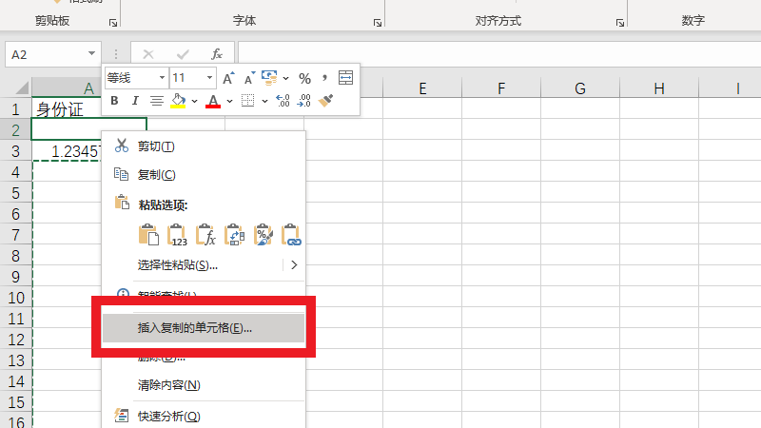Click the Format Painter brush in mini toolbar

coord(327,101)
